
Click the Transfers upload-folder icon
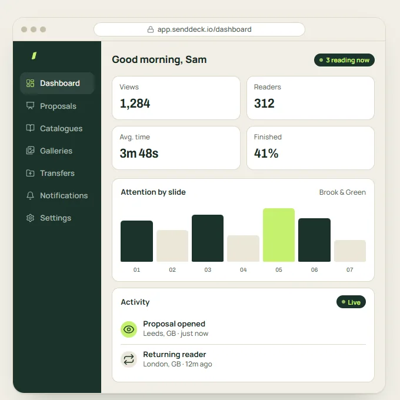(30, 173)
